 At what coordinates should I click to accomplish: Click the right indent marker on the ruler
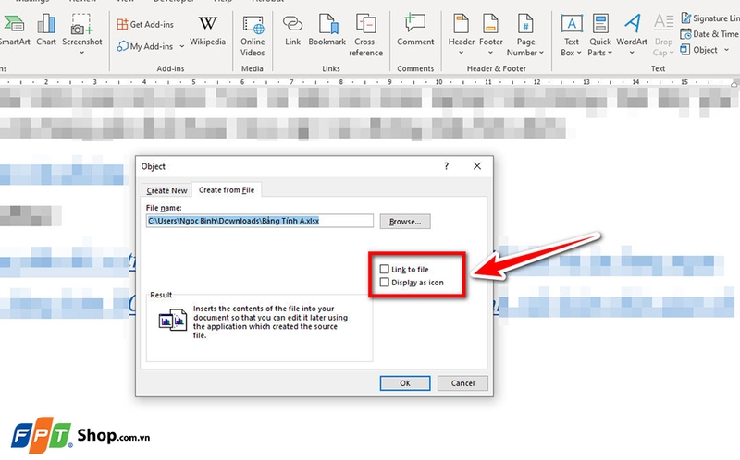(734, 83)
